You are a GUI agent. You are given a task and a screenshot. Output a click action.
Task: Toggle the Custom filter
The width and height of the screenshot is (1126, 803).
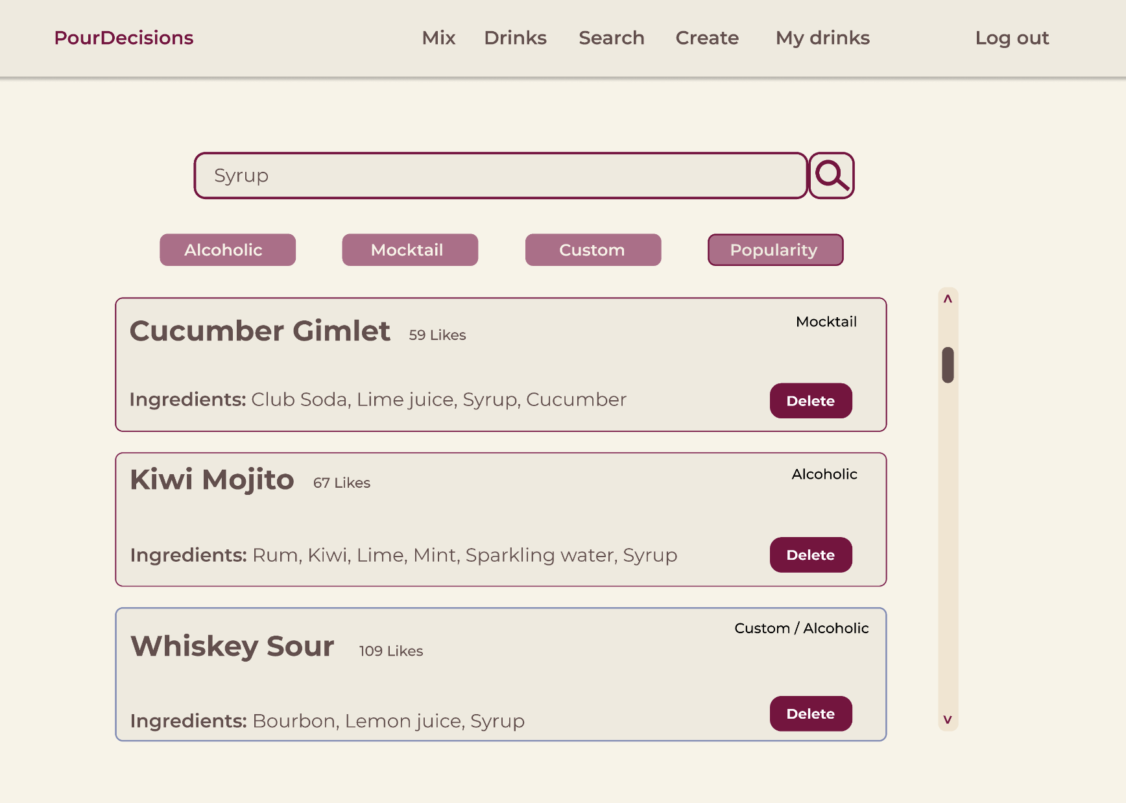[x=593, y=250]
